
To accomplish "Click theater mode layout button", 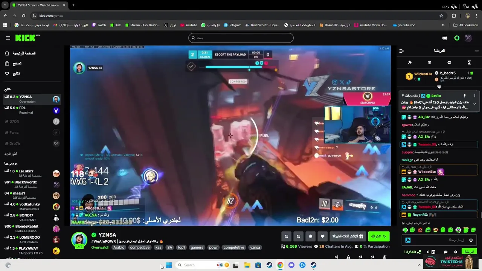I will [x=298, y=236].
